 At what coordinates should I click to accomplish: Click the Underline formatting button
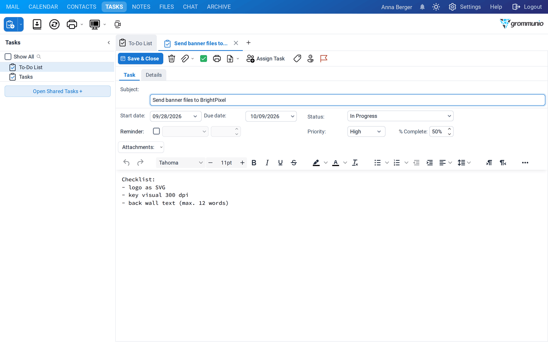(280, 163)
